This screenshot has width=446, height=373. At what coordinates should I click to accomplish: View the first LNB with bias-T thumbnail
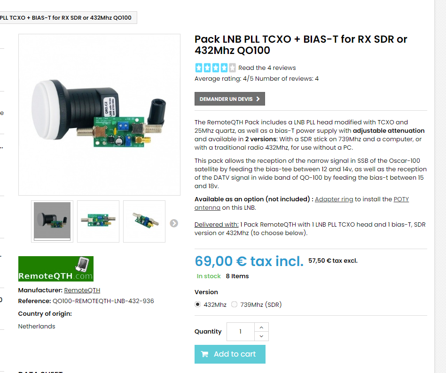pos(52,221)
